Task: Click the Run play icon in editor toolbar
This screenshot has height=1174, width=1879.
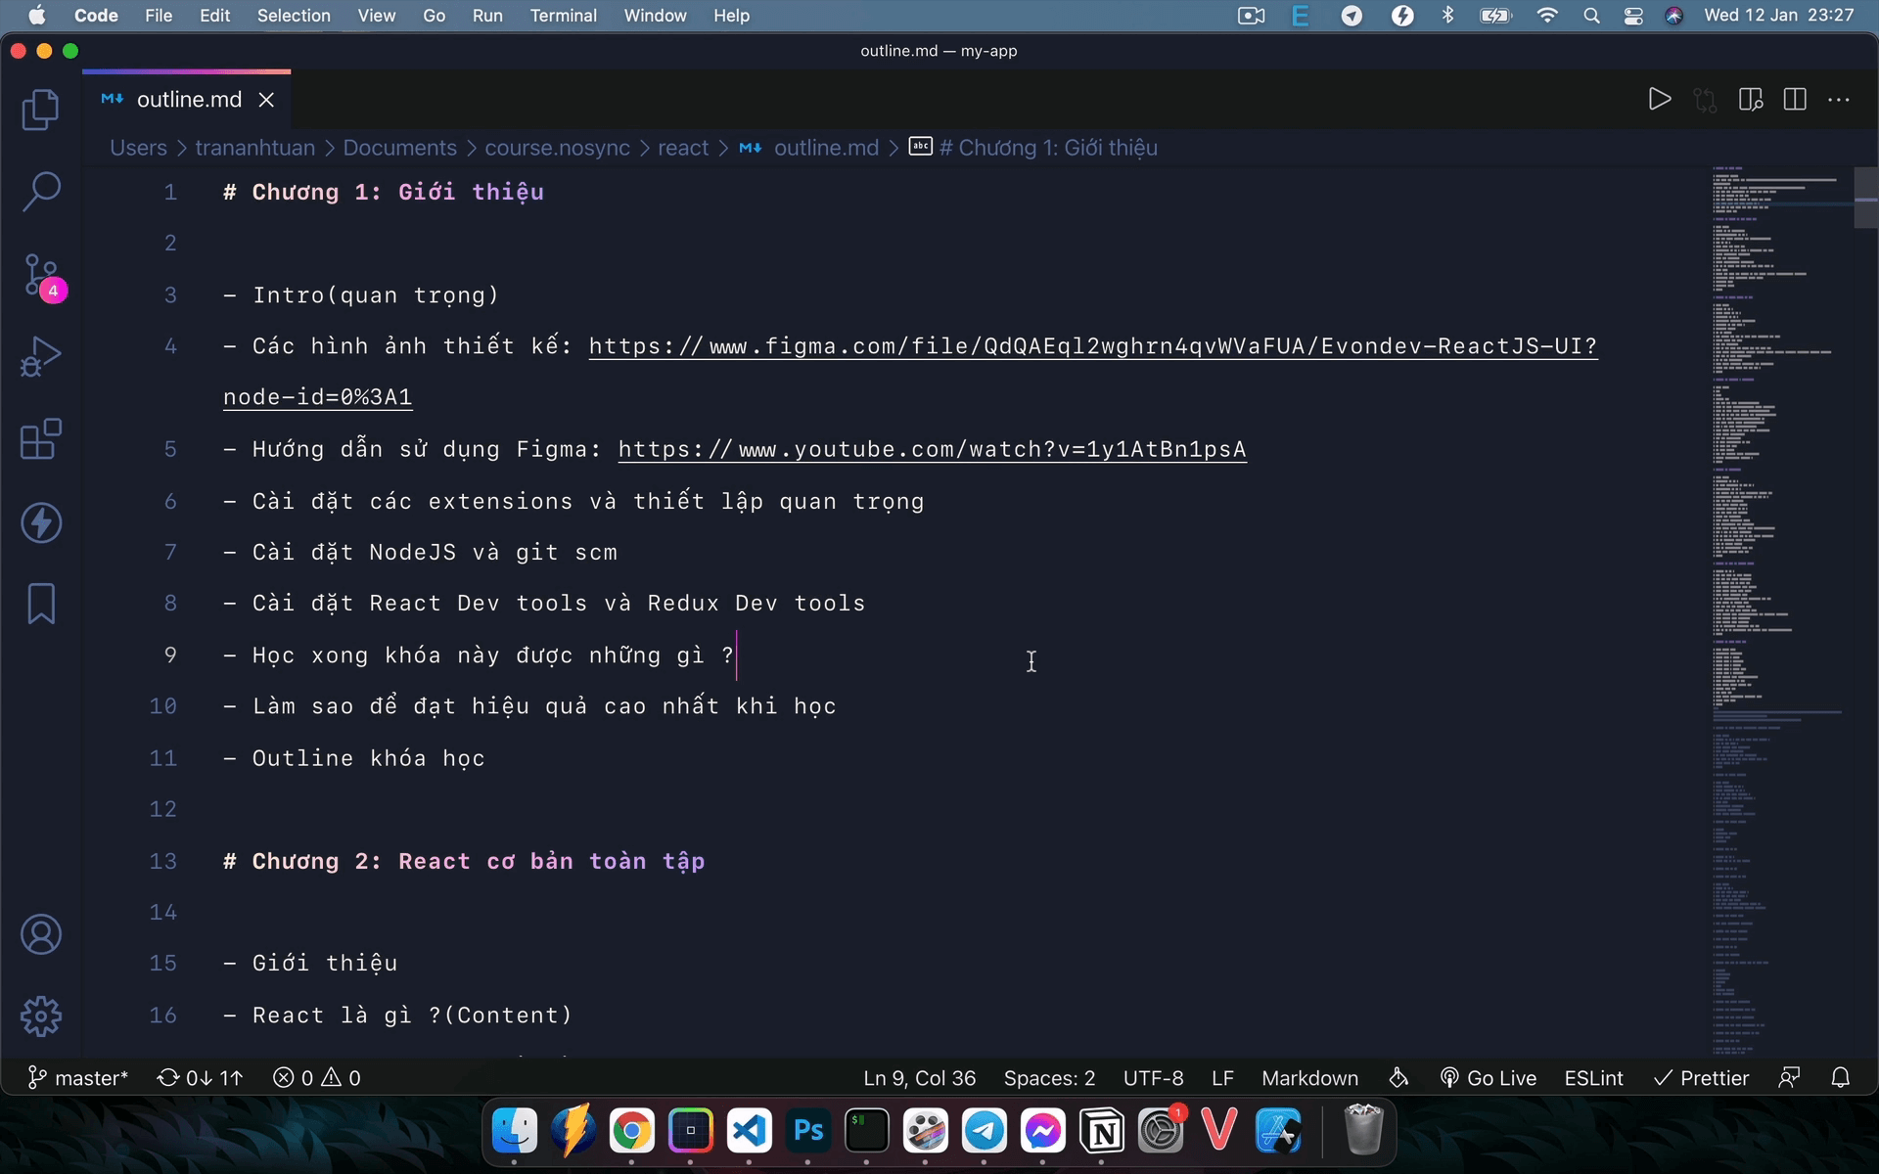Action: 1659,100
